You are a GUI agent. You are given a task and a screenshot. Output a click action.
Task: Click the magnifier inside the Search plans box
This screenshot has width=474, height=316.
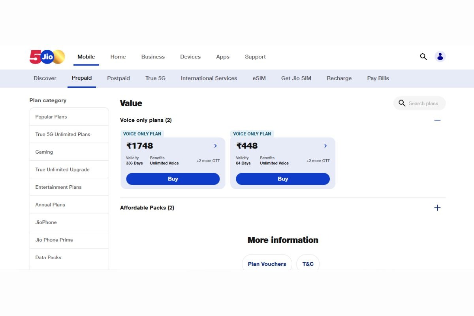[x=402, y=103]
